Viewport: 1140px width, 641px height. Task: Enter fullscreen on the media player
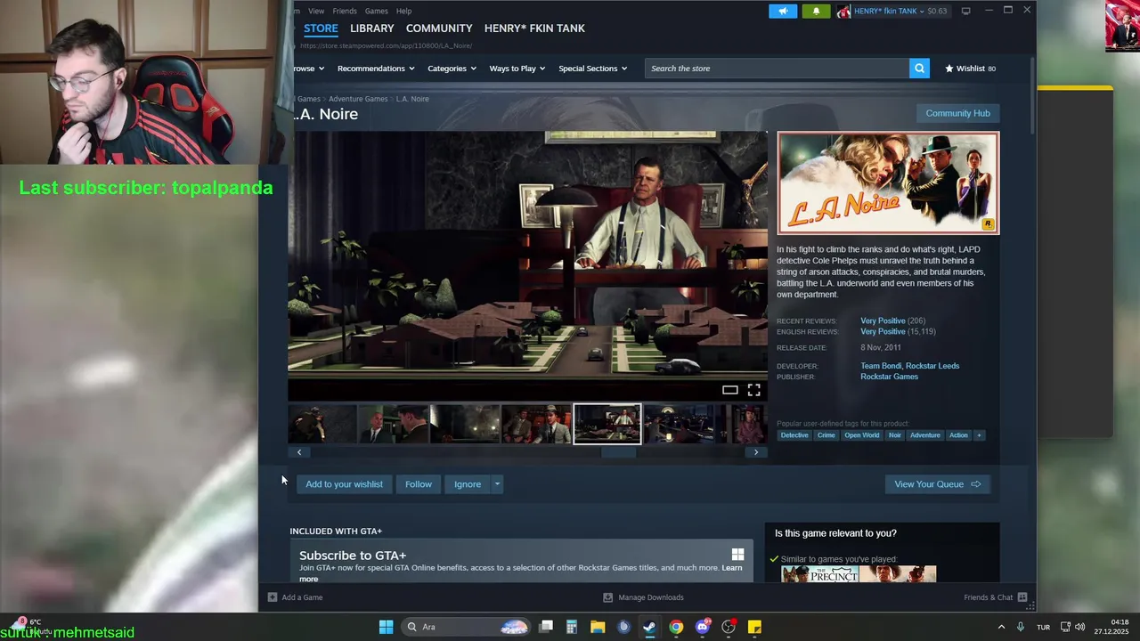[x=753, y=390]
